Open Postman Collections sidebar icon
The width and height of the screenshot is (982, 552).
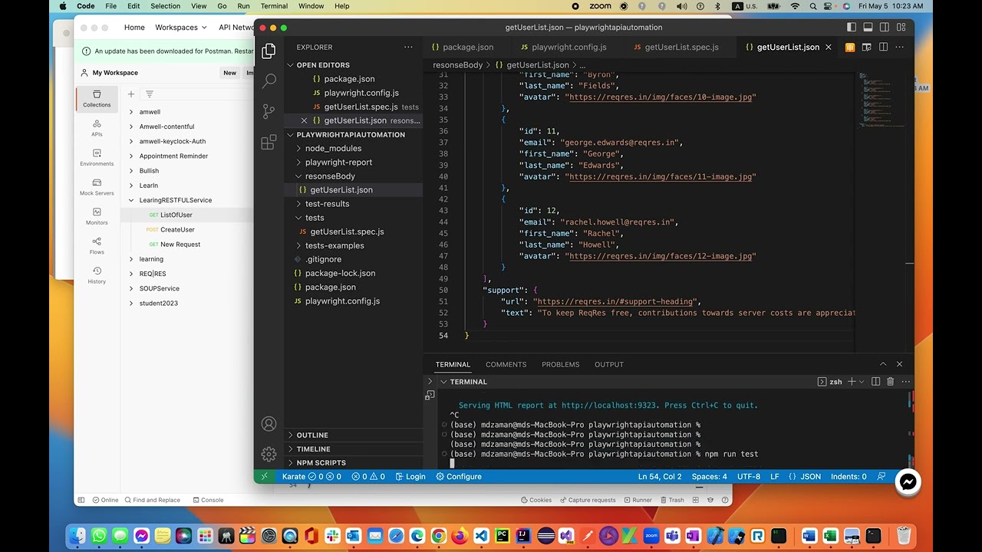pos(97,98)
